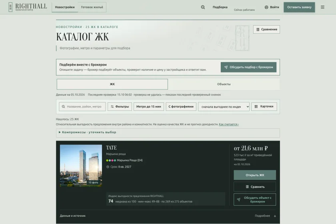Viewport: 336px width, 224px height.
Task: Click the user icon beside Войти
Action: pyautogui.click(x=266, y=7)
